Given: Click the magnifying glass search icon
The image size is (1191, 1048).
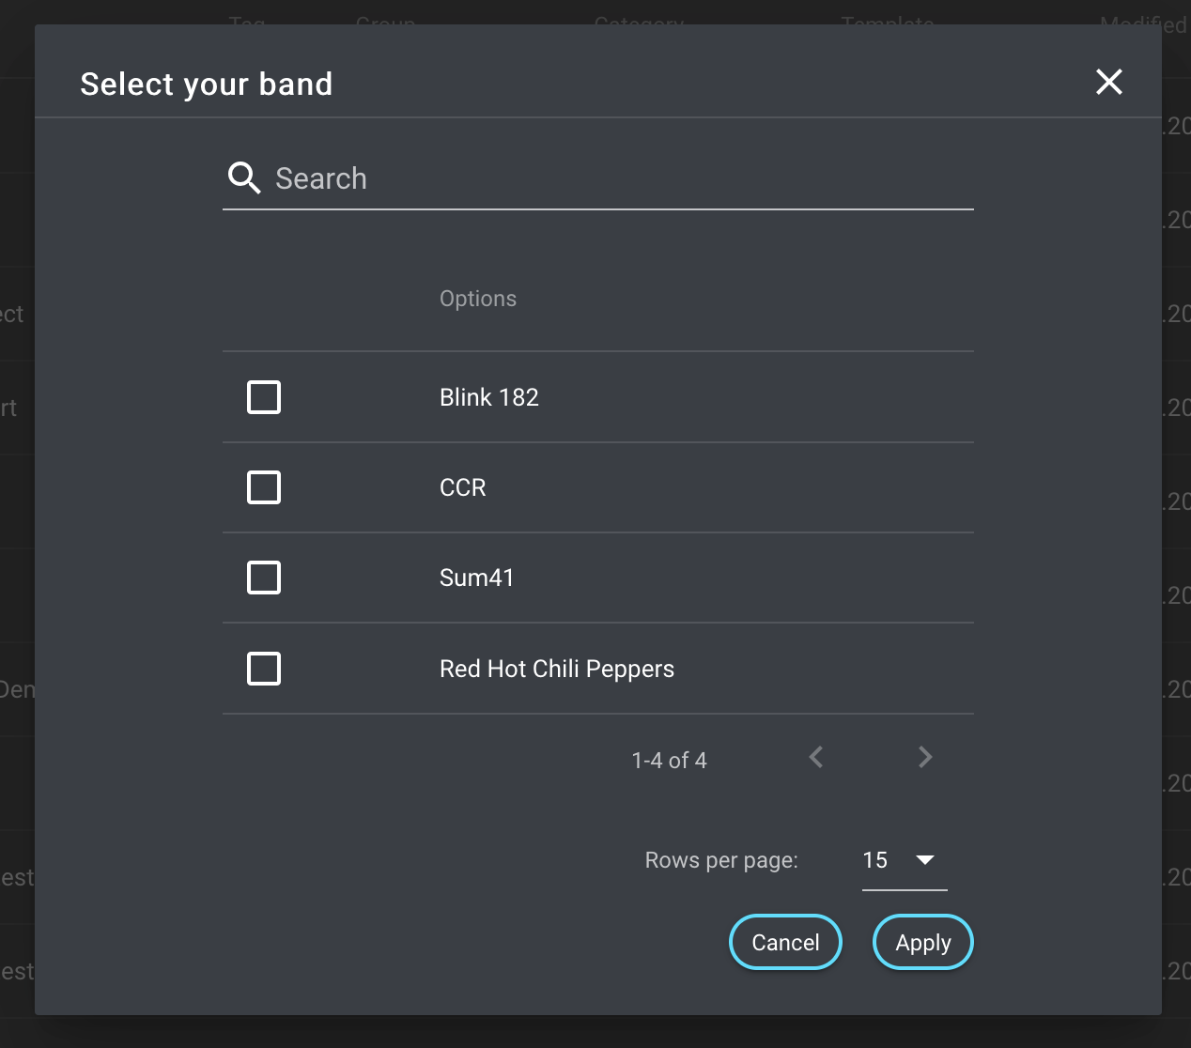Looking at the screenshot, I should 244,177.
